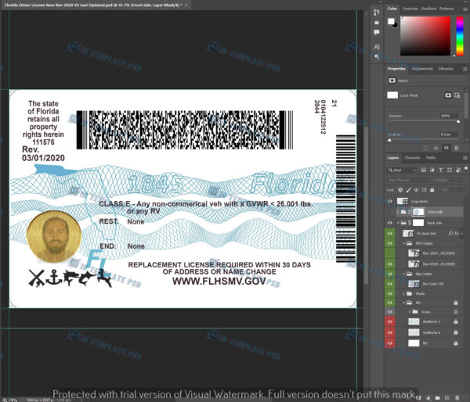Click the lock image pixels brush icon
Screen dimensions: 470x402
tap(408, 190)
